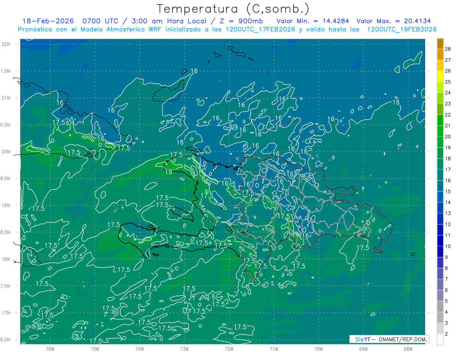Click the 'Temperatura (C,somb.)' map title

pos(233,9)
